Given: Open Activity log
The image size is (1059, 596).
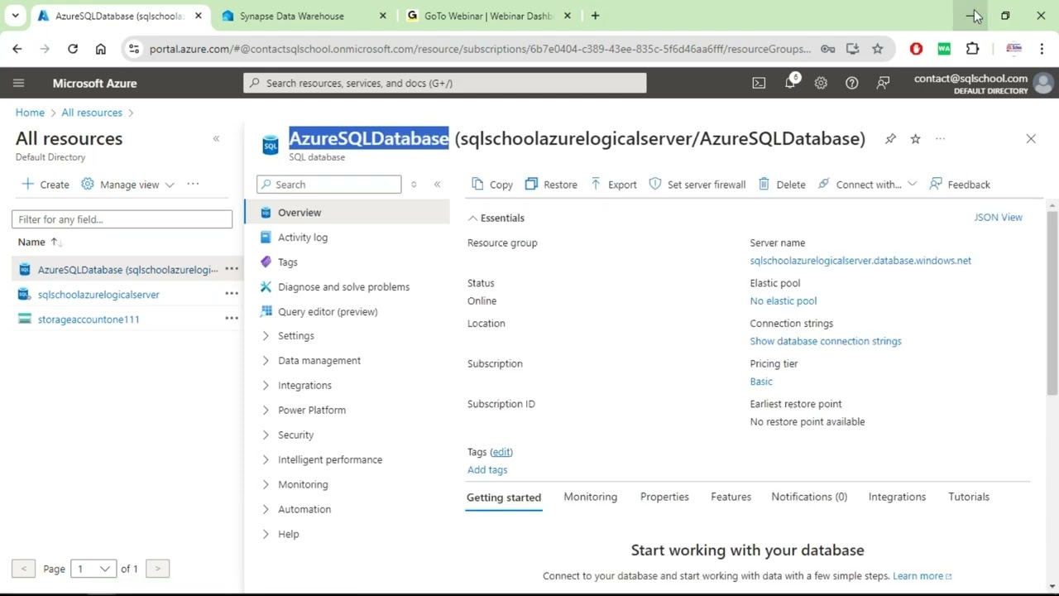Looking at the screenshot, I should tap(303, 238).
